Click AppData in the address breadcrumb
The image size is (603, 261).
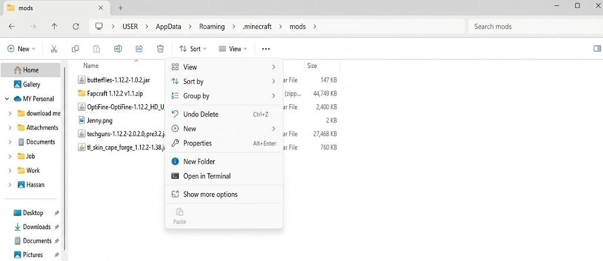(168, 27)
